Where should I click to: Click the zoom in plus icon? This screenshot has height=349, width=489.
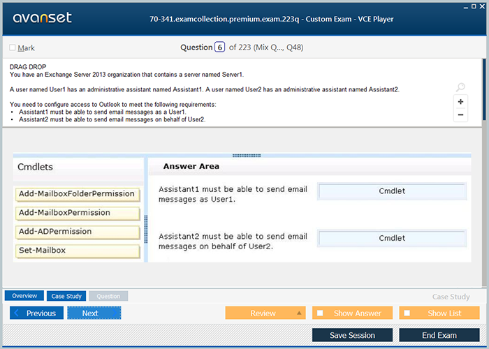(x=460, y=101)
